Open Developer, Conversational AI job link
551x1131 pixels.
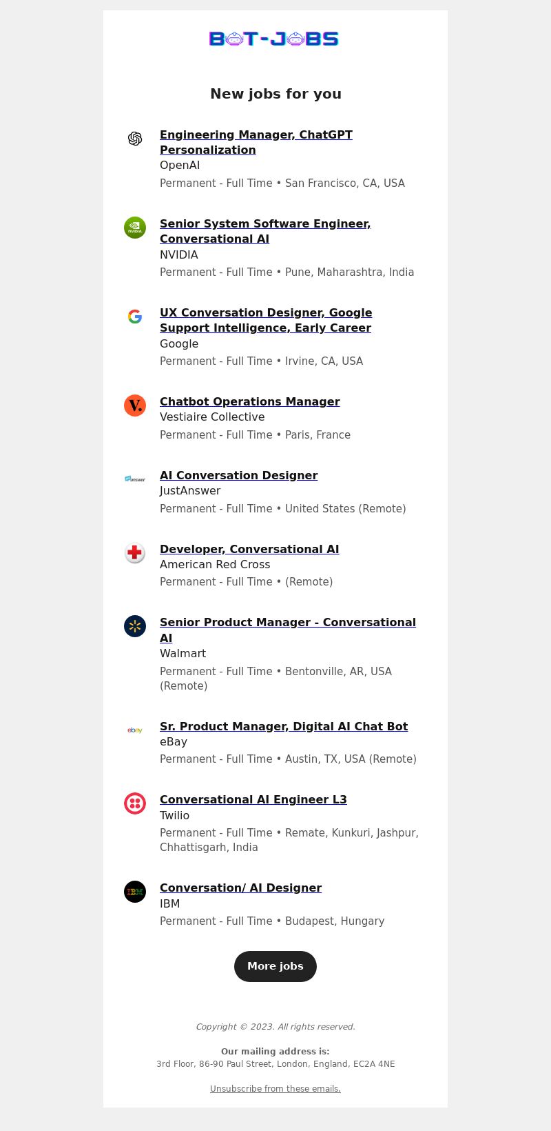click(x=249, y=549)
